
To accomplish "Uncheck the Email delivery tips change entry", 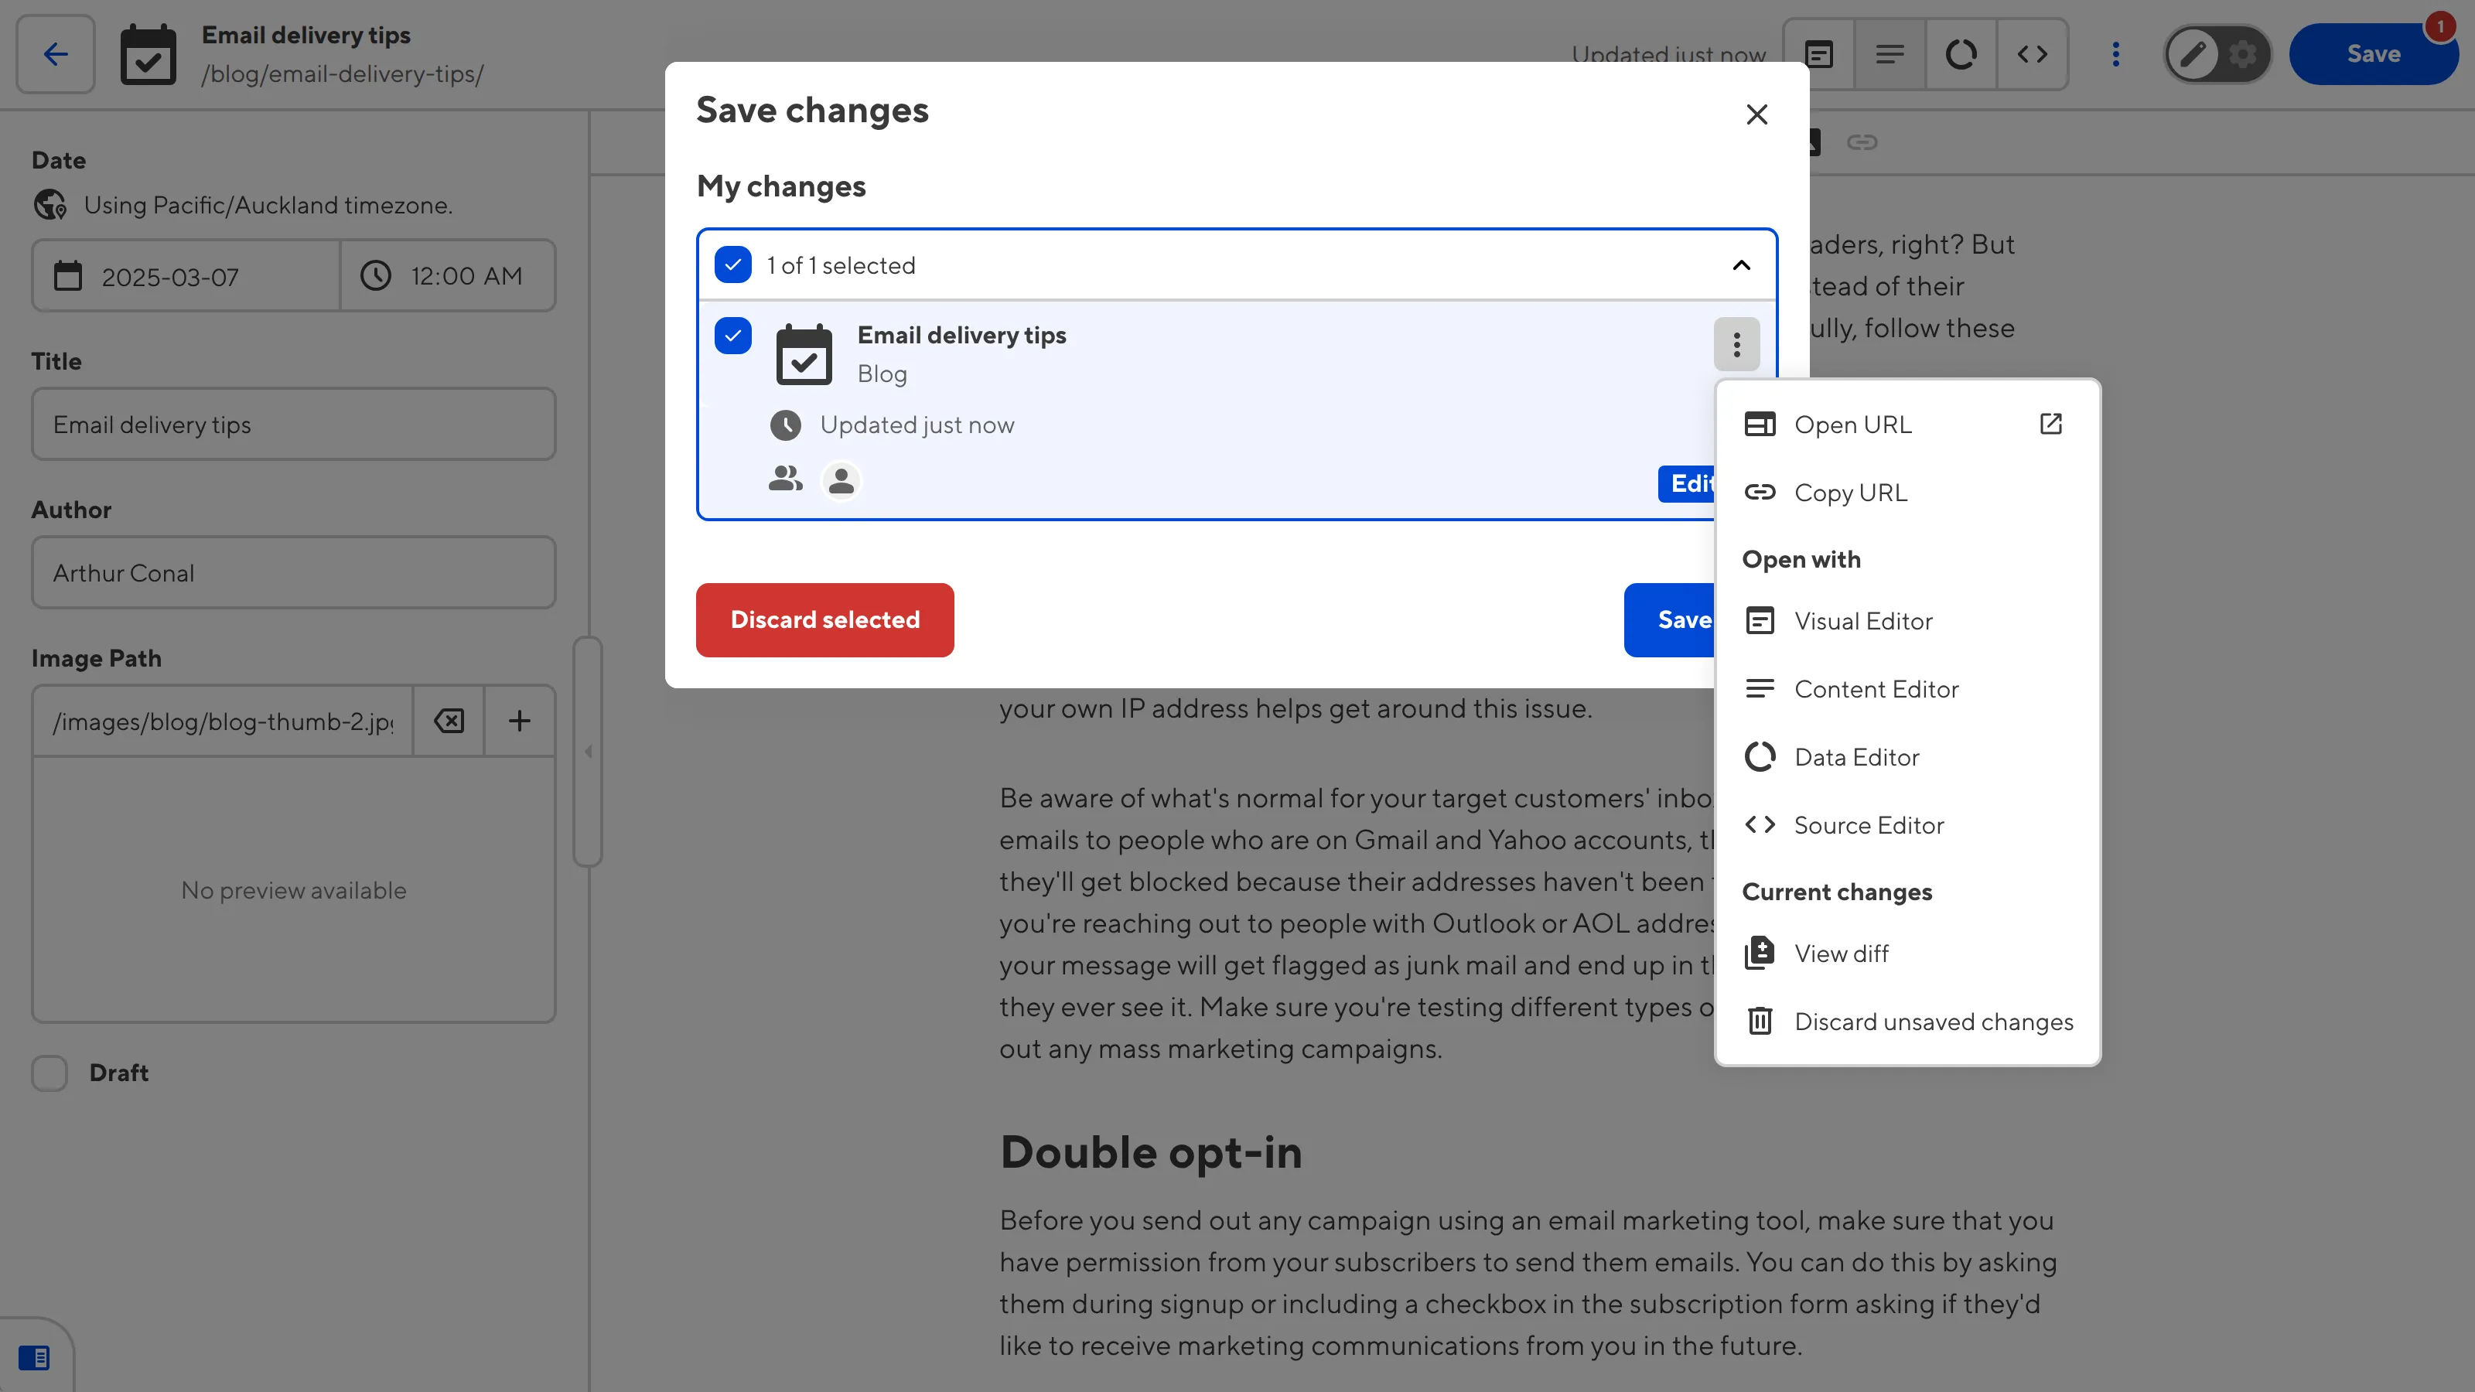I will pos(733,336).
